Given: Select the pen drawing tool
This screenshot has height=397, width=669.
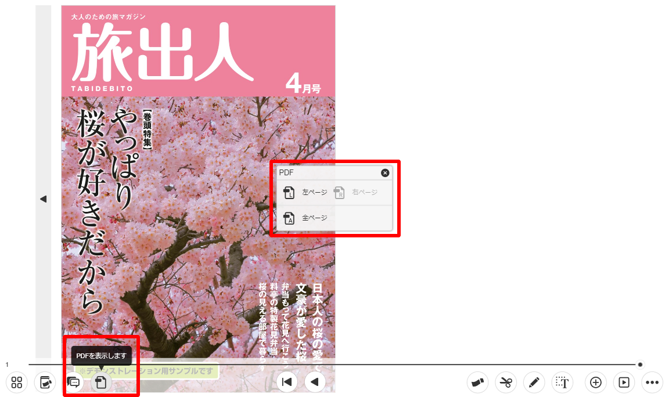Looking at the screenshot, I should [x=534, y=382].
